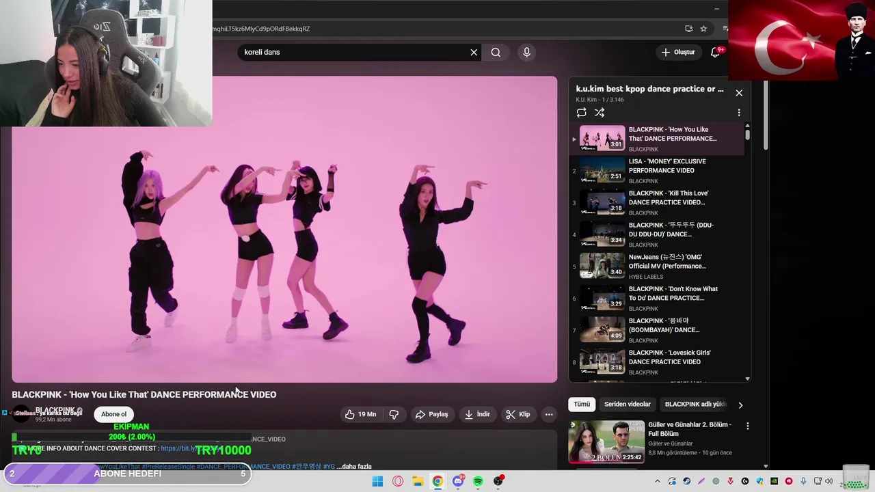Like the video with 19 Mn likes
This screenshot has height=492, width=875.
coord(360,414)
